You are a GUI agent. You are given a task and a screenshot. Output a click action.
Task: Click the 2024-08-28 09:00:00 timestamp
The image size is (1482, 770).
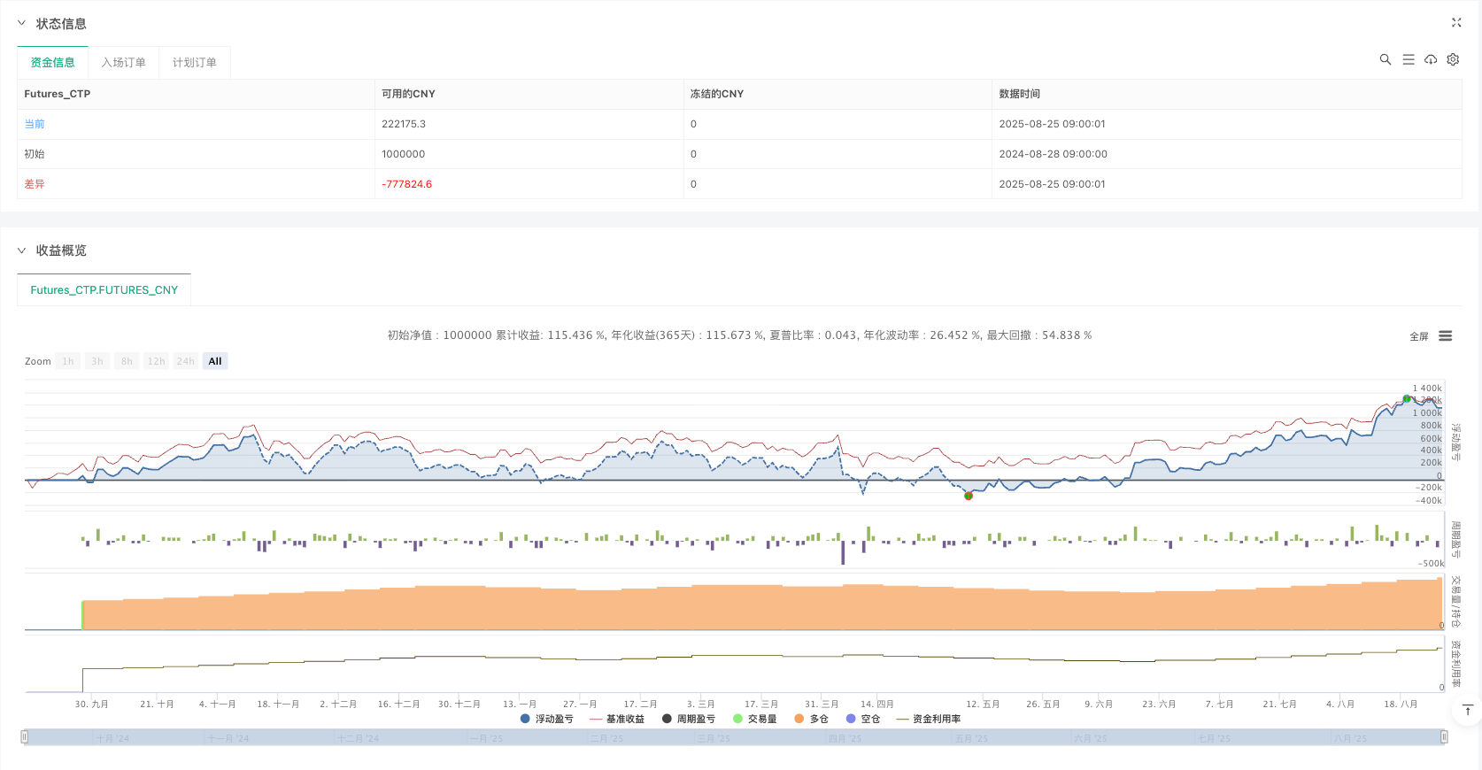pos(1054,154)
